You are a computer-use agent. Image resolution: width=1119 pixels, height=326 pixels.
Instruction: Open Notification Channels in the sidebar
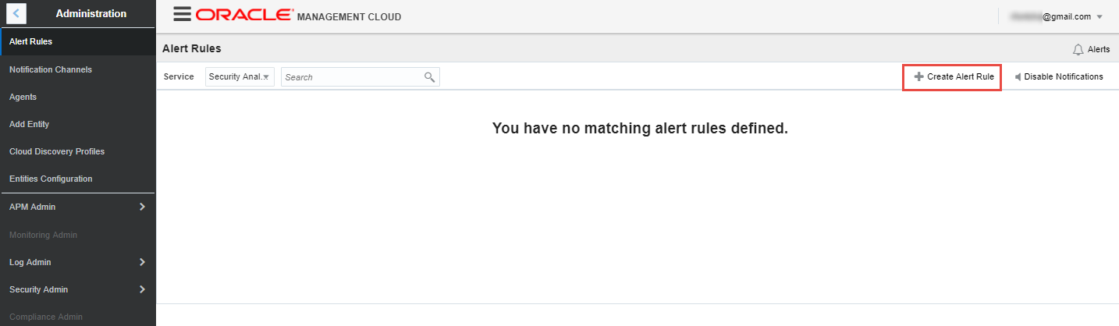point(78,69)
